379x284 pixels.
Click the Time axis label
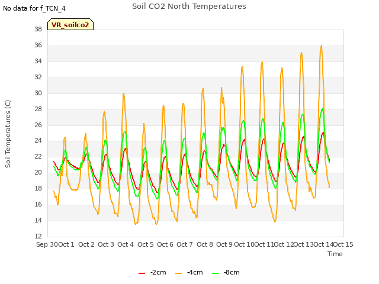click(x=335, y=254)
